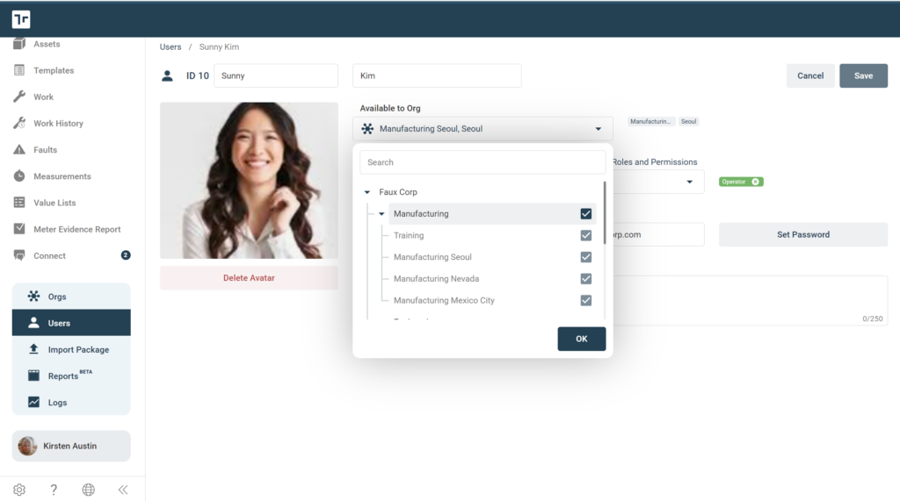Uncheck the Manufacturing Nevada checkbox
This screenshot has width=900, height=501.
(586, 279)
